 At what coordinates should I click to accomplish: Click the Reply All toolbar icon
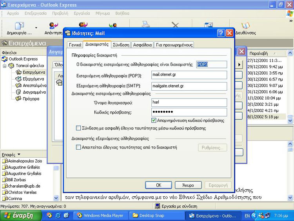(x=83, y=24)
